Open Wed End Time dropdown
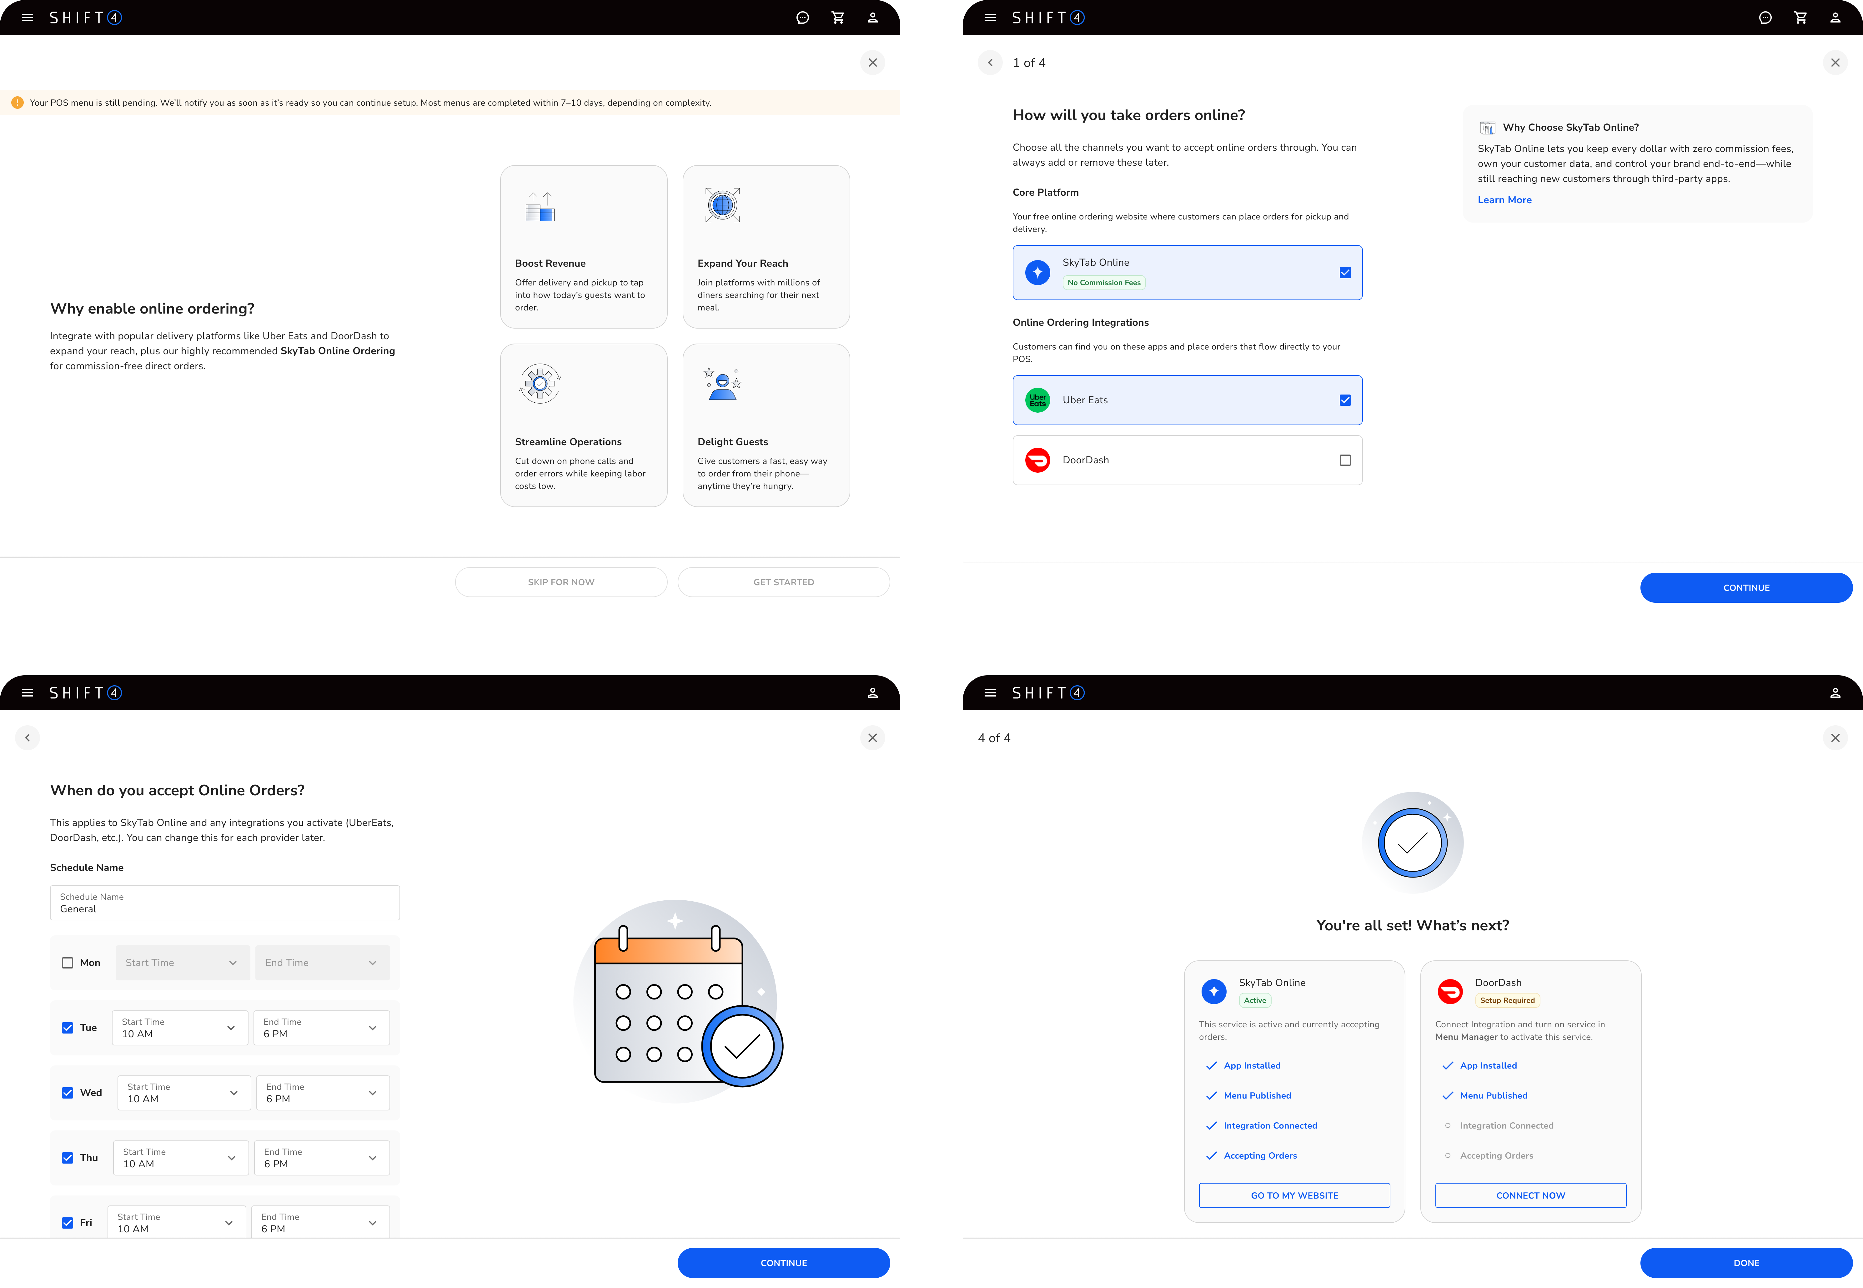This screenshot has width=1863, height=1288. pos(323,1093)
